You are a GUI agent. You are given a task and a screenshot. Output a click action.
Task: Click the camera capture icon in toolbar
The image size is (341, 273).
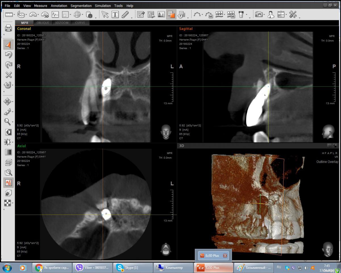click(x=259, y=15)
